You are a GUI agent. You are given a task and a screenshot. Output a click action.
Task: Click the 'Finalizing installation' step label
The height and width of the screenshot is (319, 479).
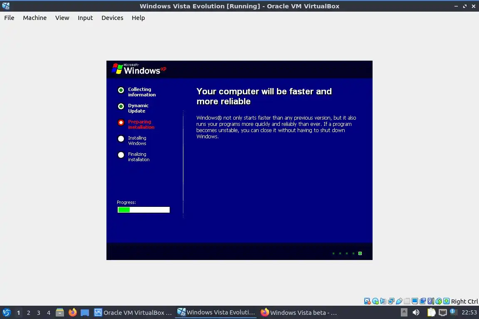139,157
